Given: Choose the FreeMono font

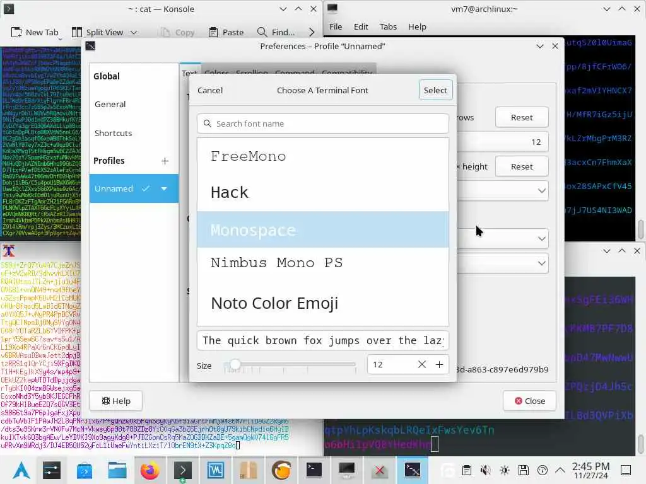Looking at the screenshot, I should point(323,156).
